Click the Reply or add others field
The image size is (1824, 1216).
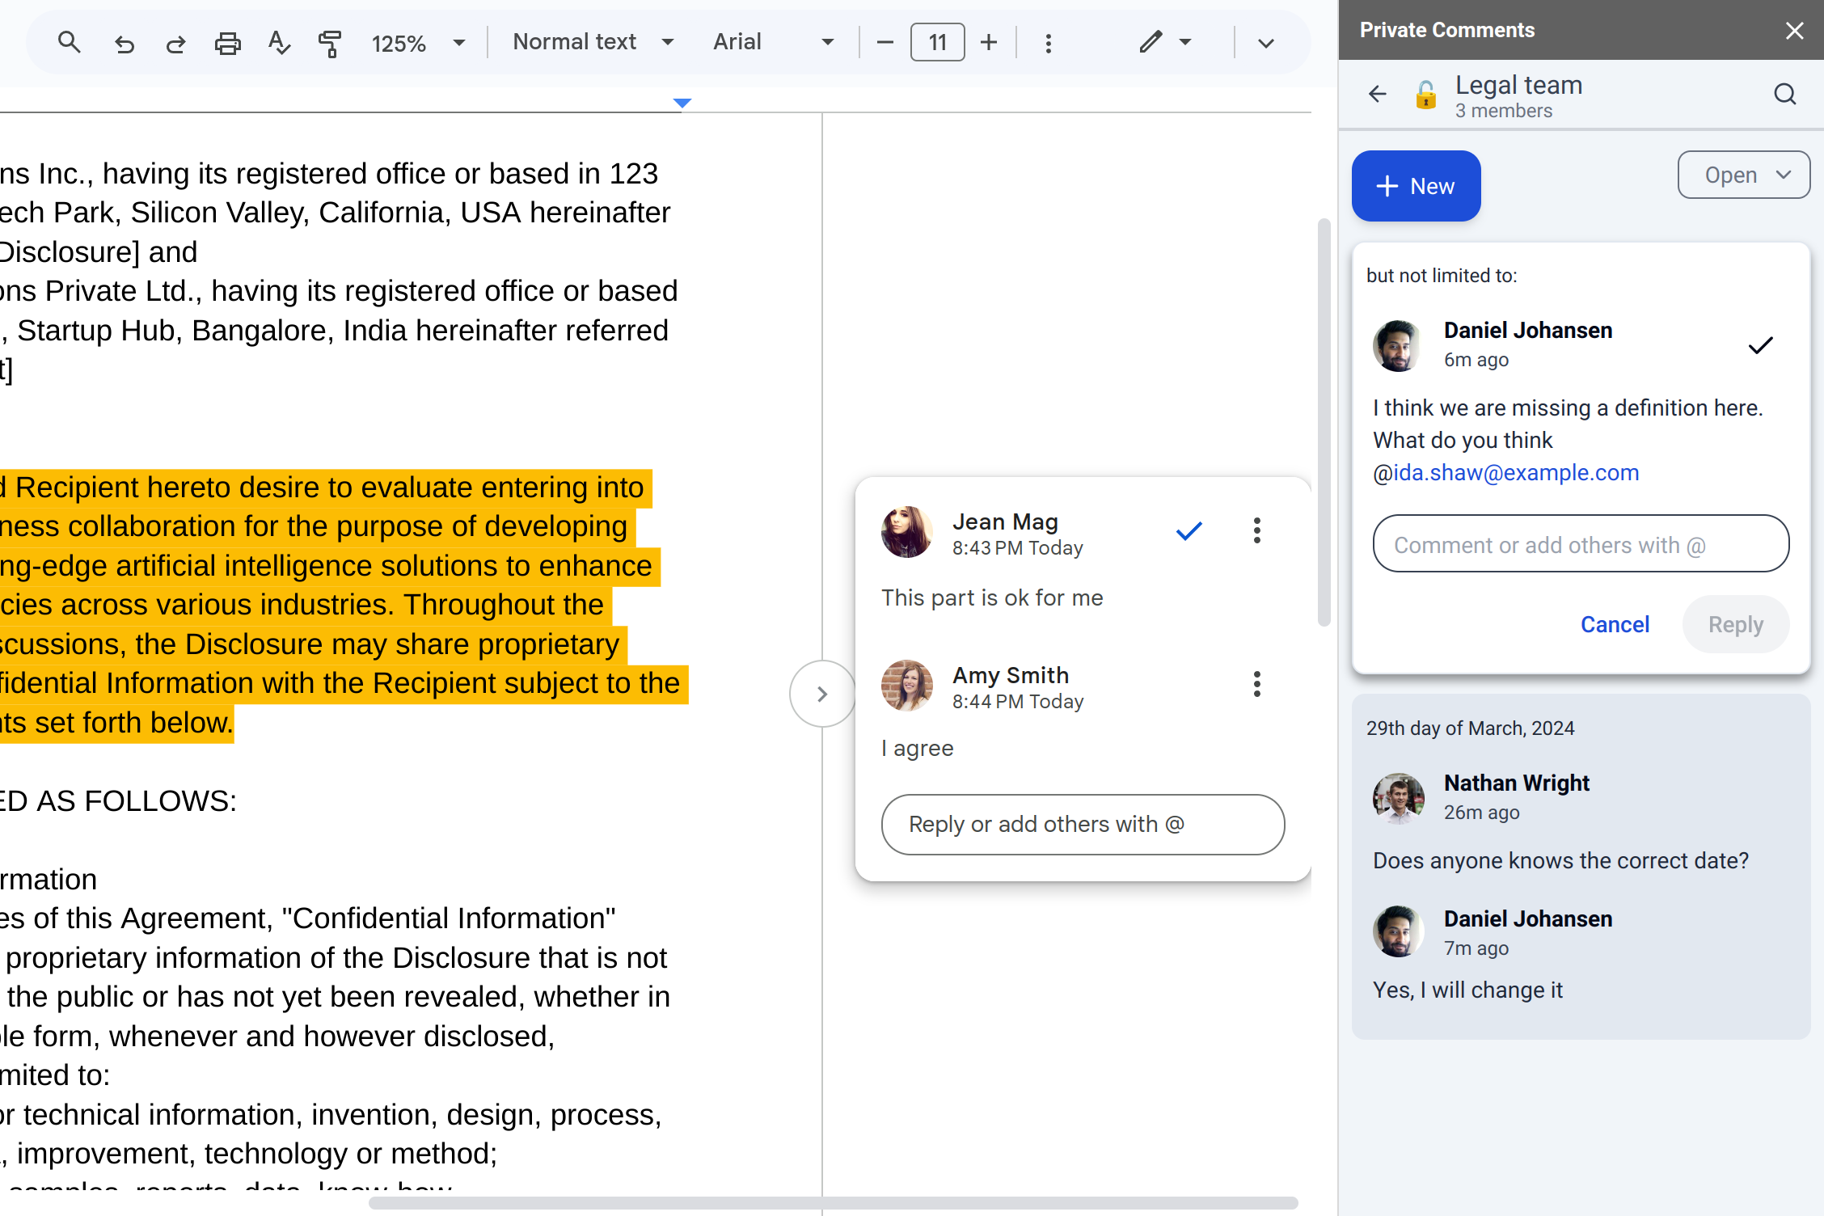tap(1082, 824)
